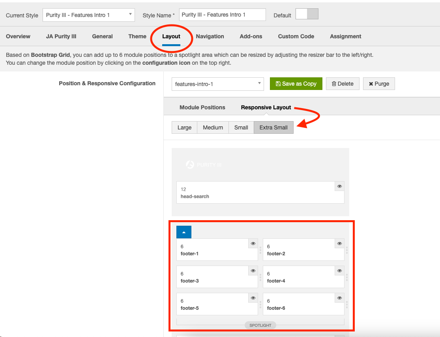Viewport: 440px width, 337px height.
Task: Switch to Module Positions sub-tab
Action: (x=202, y=107)
